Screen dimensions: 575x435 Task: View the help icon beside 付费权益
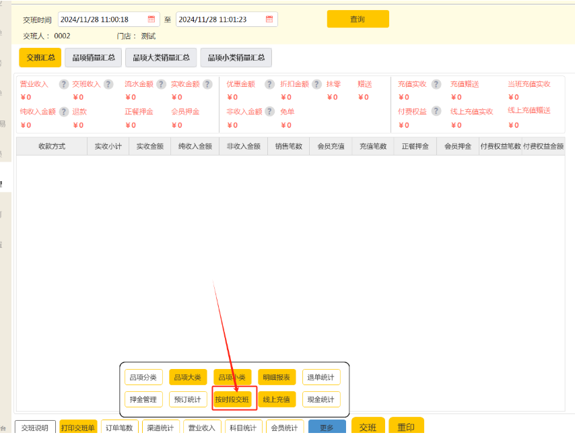pyautogui.click(x=436, y=111)
